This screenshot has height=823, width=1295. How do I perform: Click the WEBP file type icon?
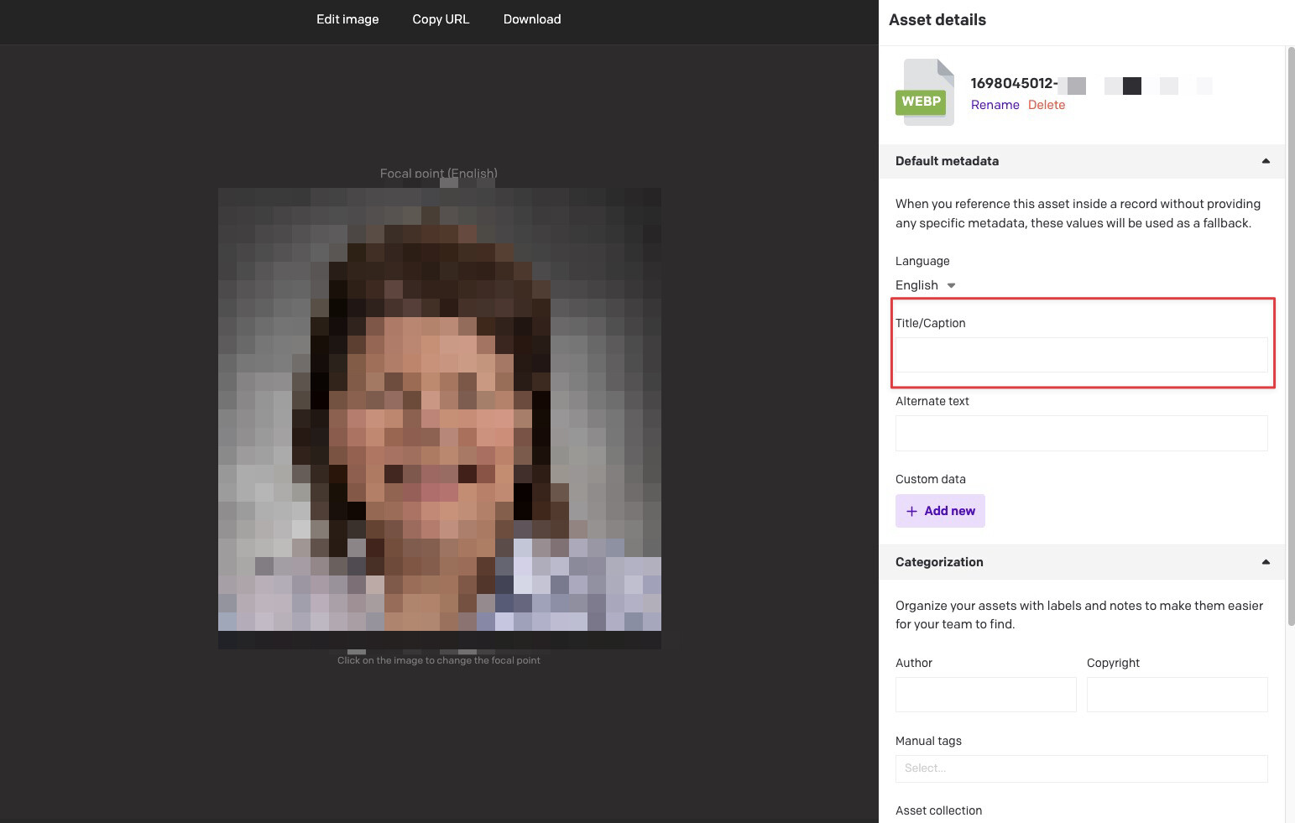(925, 92)
